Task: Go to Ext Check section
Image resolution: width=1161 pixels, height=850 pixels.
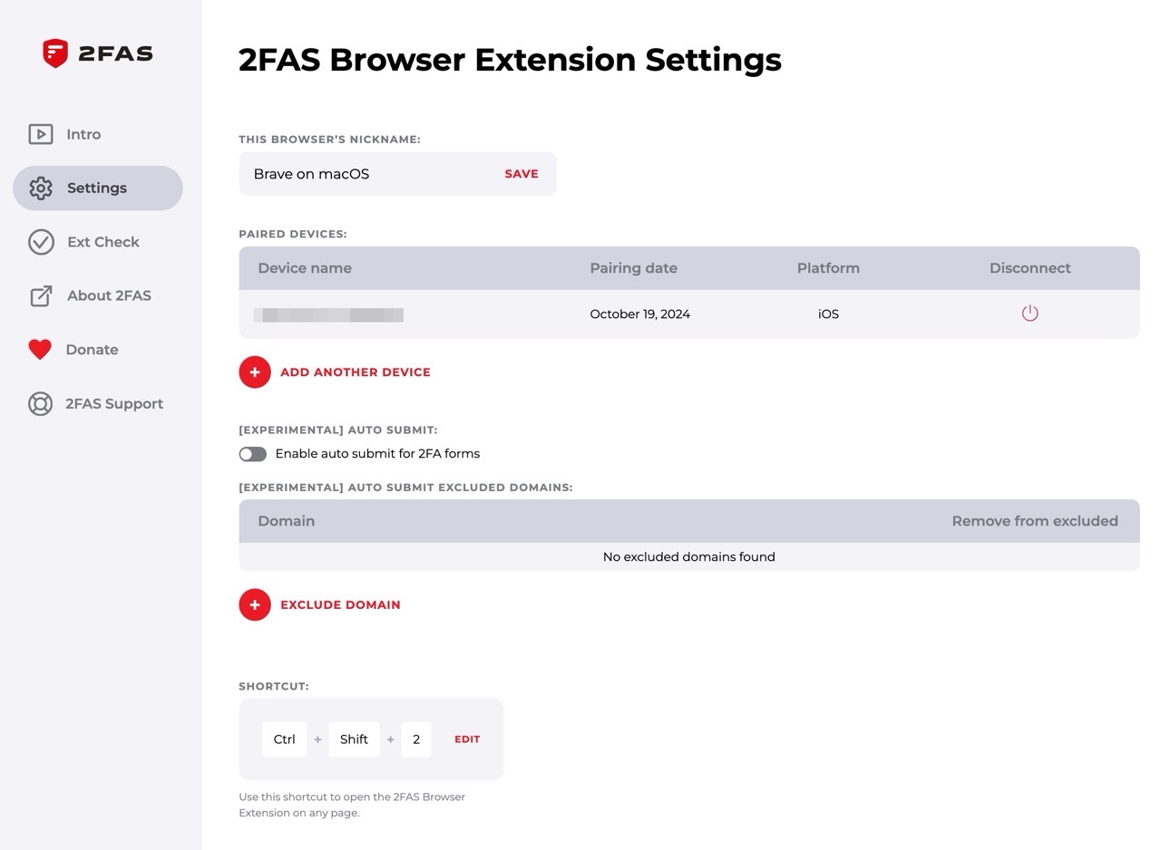Action: [x=103, y=242]
